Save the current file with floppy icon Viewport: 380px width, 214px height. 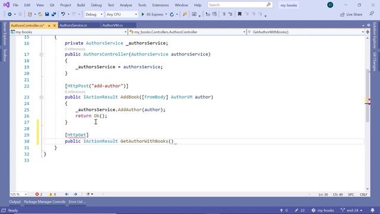(x=47, y=14)
